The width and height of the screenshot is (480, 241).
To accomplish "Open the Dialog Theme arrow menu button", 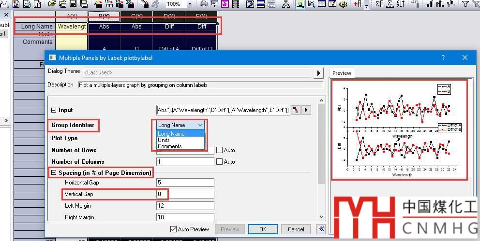I will pyautogui.click(x=318, y=73).
